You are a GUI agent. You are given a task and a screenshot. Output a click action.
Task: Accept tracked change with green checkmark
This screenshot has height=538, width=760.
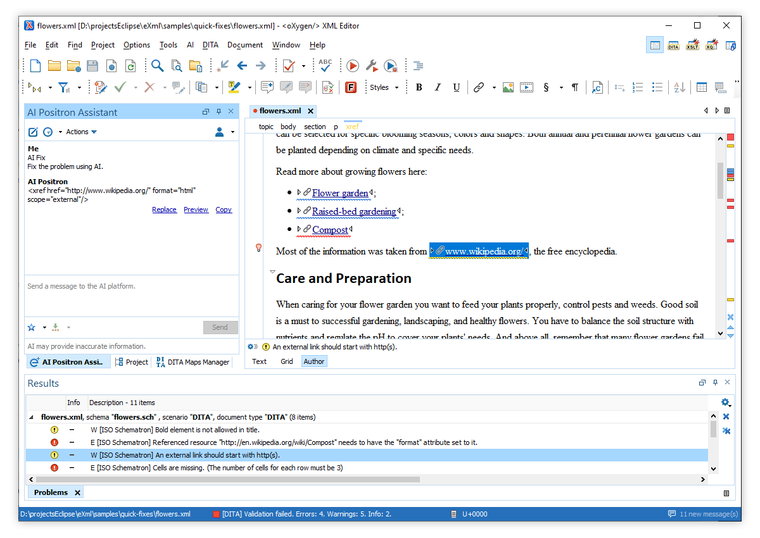coord(120,87)
